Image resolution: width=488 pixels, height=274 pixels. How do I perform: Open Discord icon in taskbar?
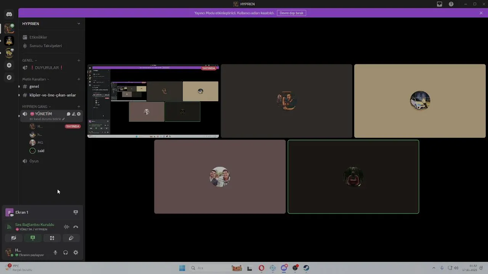(284, 268)
